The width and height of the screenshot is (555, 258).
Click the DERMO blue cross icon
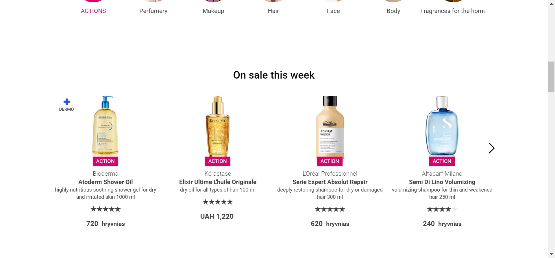click(66, 102)
